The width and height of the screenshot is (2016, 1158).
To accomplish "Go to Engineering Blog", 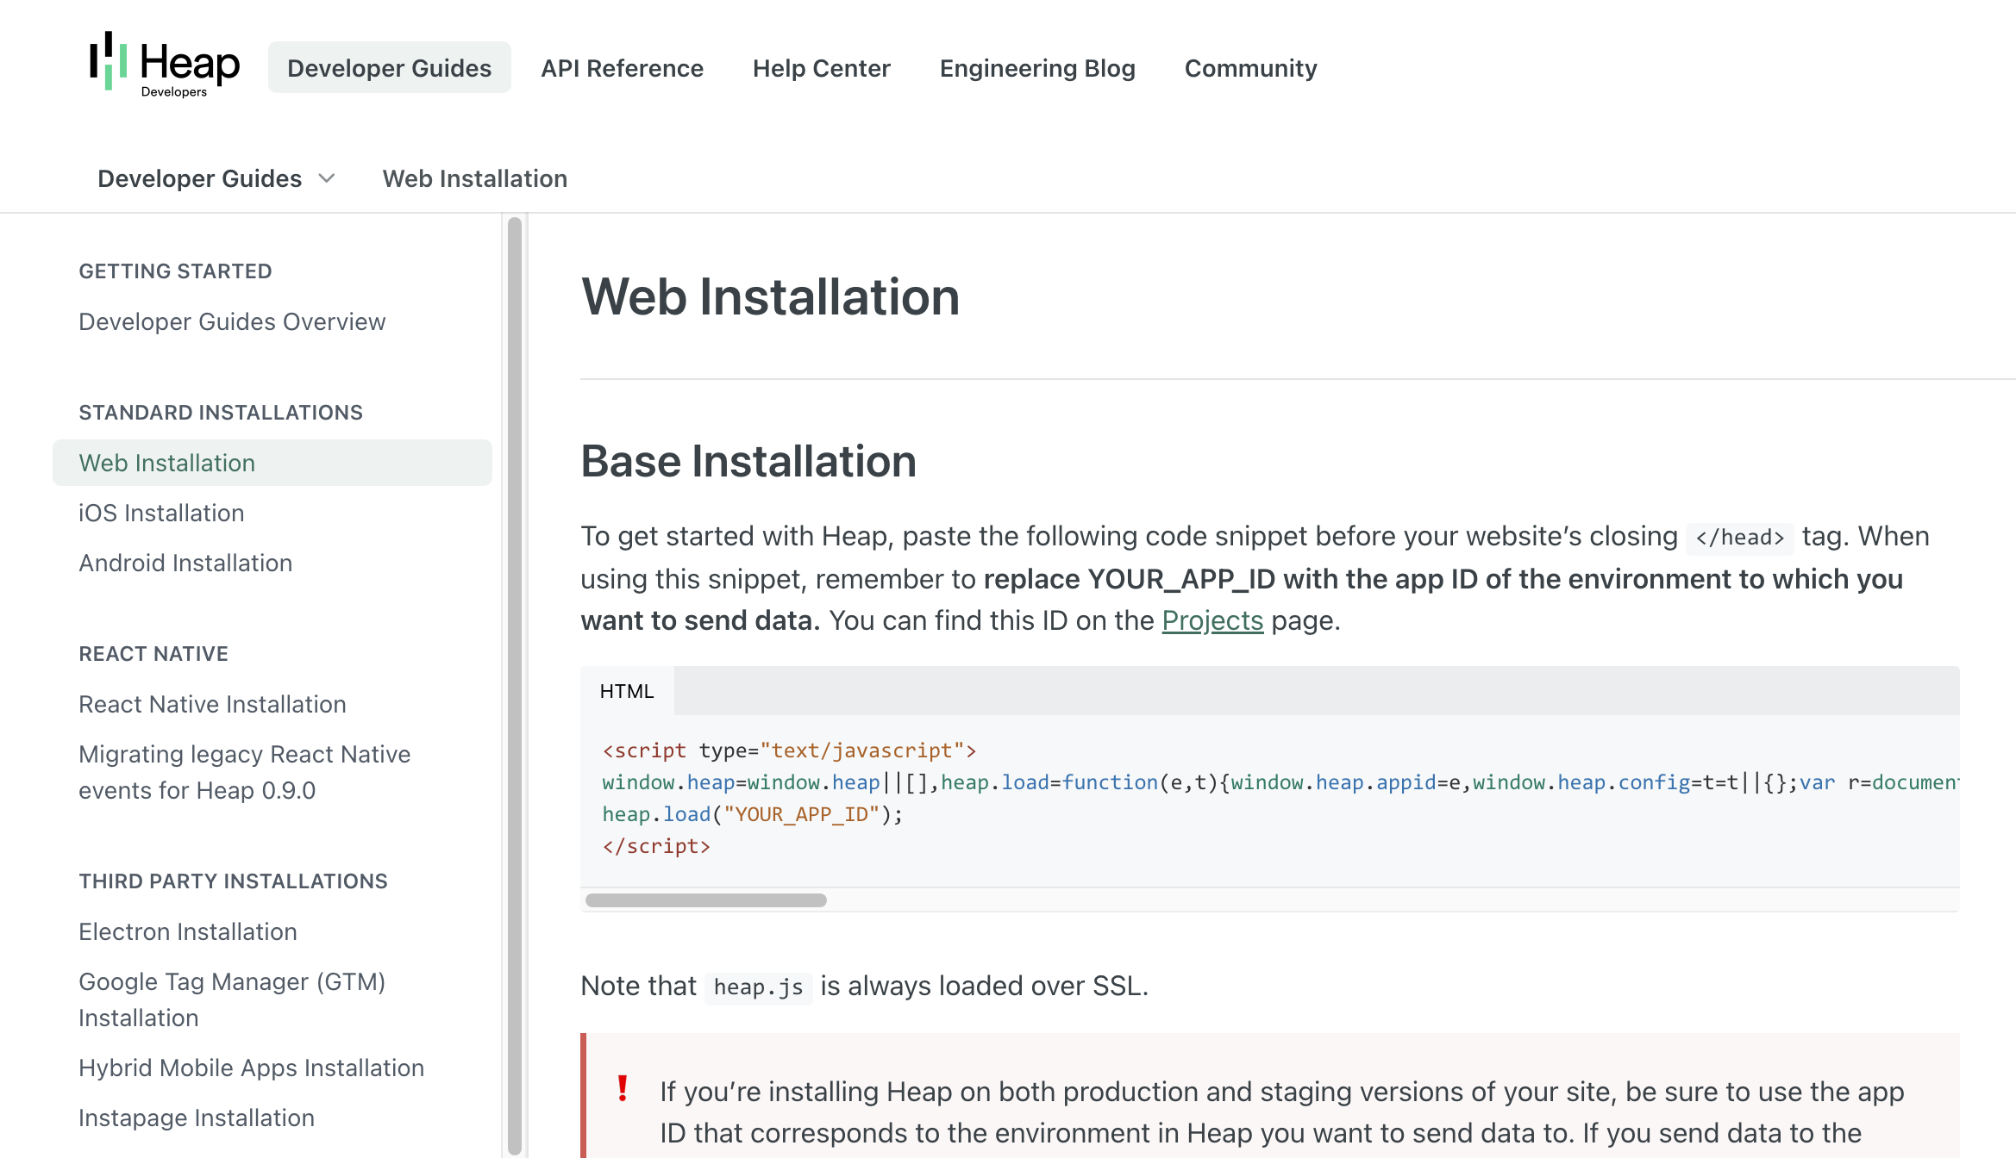I will pyautogui.click(x=1037, y=68).
